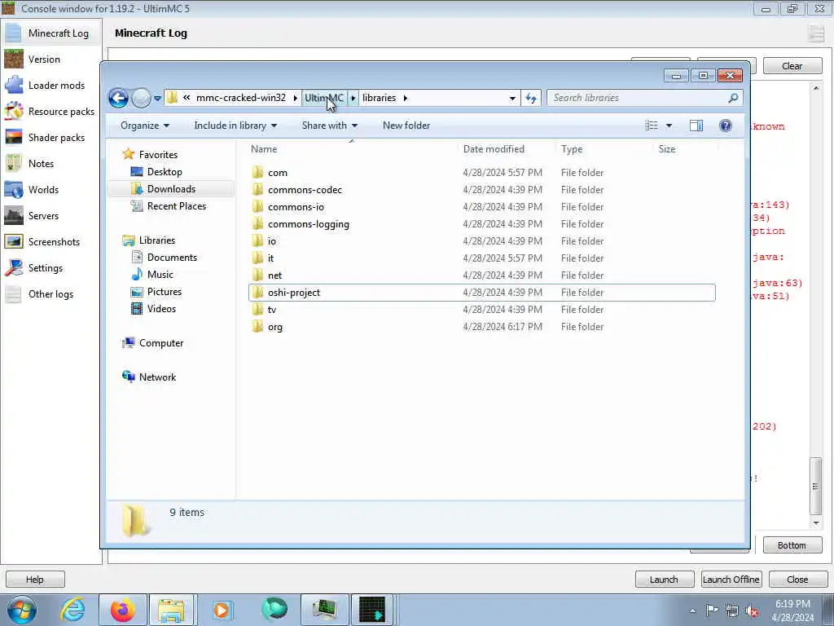834x626 pixels.
Task: Open the Shader packs page
Action: (x=51, y=137)
